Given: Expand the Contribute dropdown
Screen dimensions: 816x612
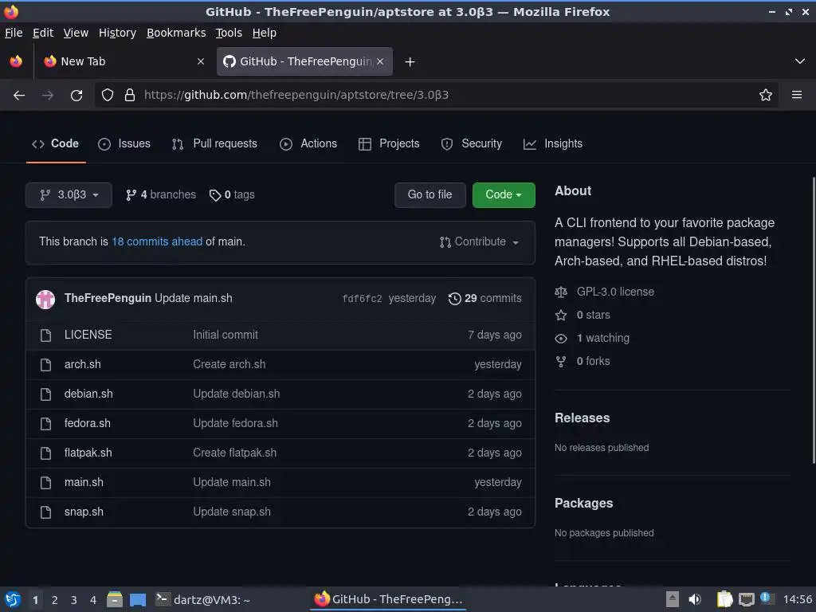Looking at the screenshot, I should [479, 242].
